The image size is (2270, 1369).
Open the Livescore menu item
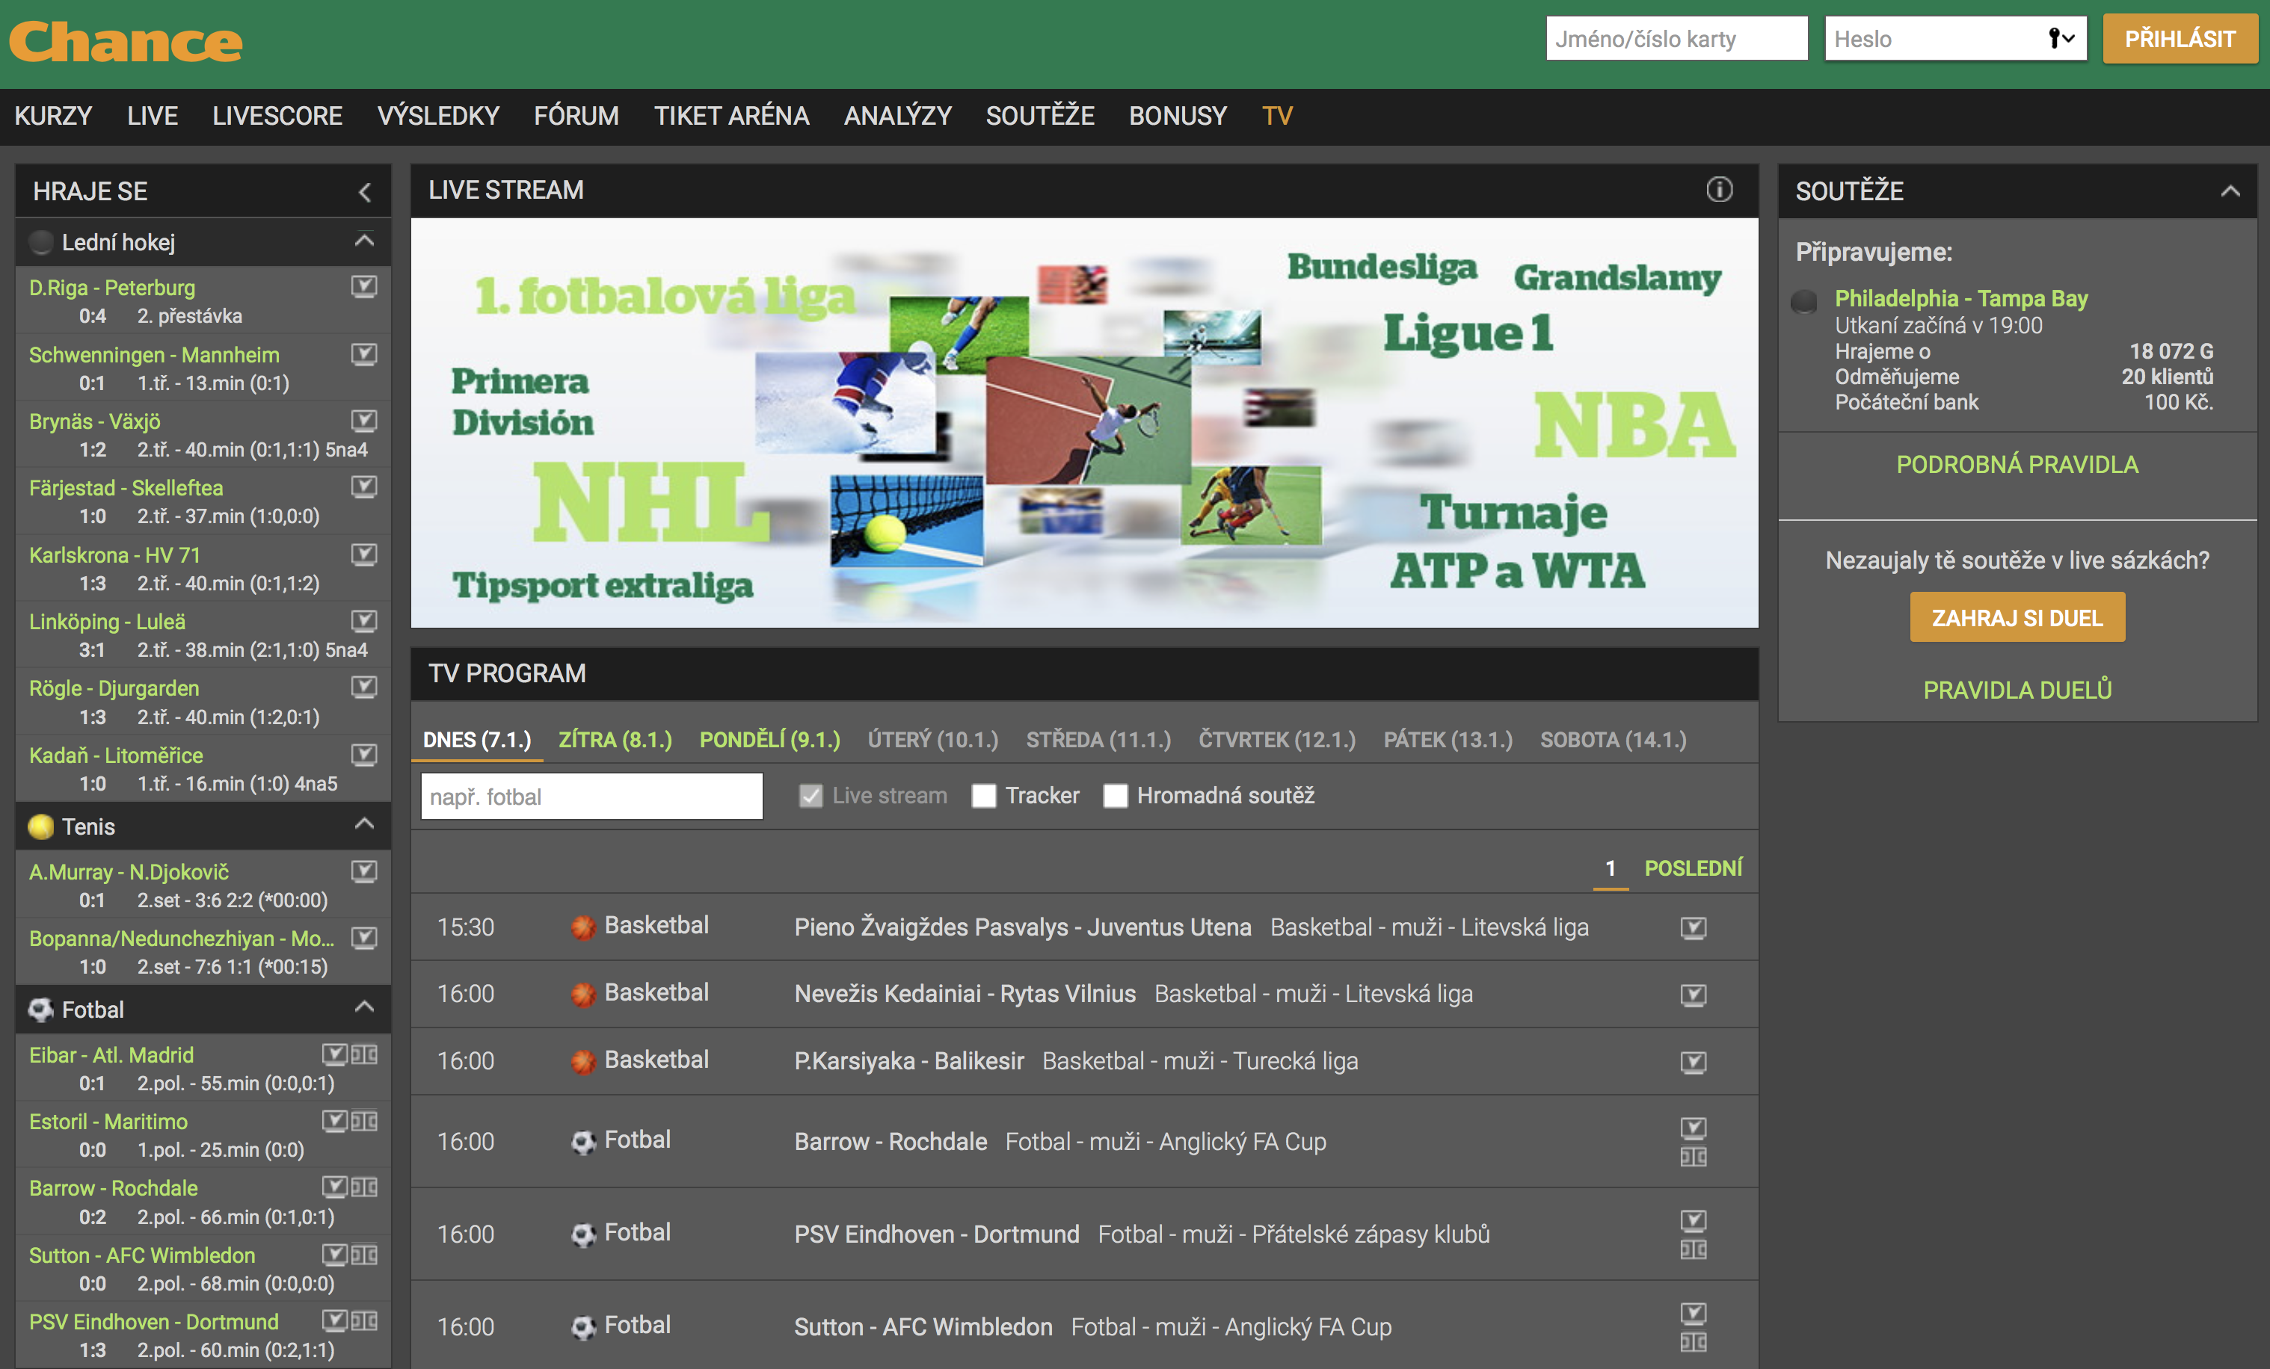(x=277, y=116)
